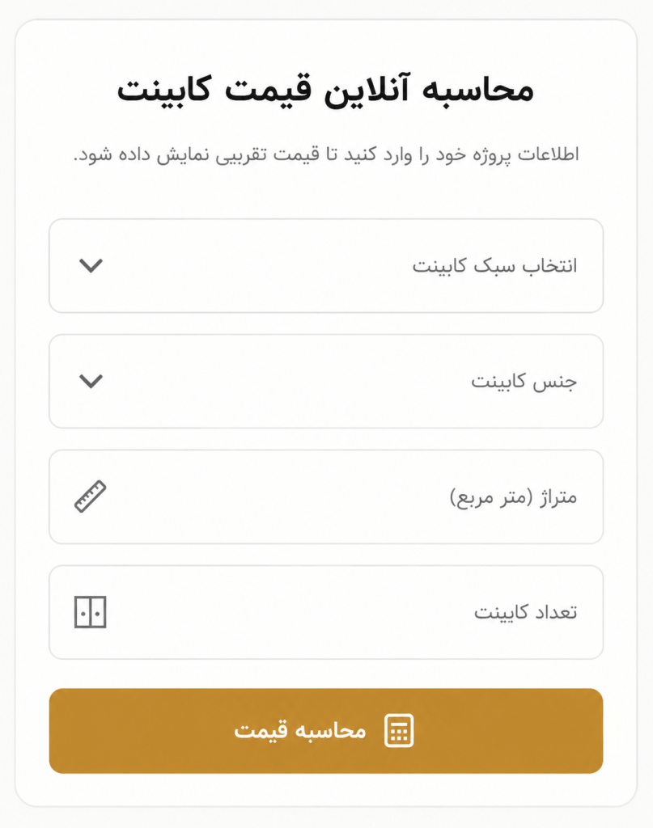Click the محاسبه قیمت text on the gold button
Viewport: 653px width, 828px height.
coord(300,731)
